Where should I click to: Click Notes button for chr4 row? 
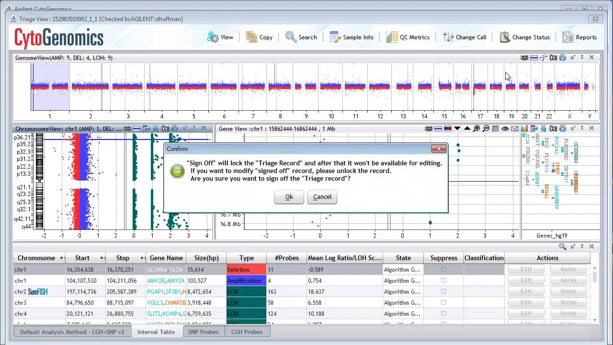click(x=568, y=313)
